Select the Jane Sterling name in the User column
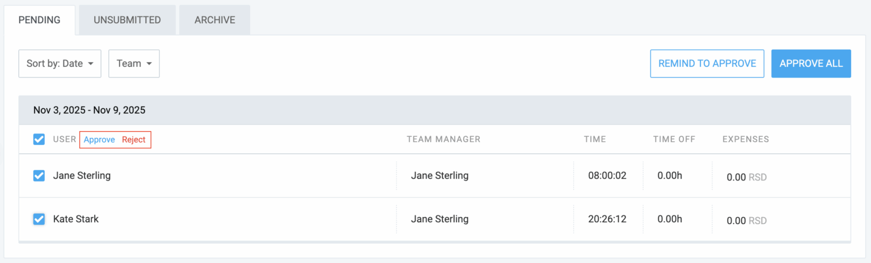Viewport: 871px width, 263px height. 82,175
